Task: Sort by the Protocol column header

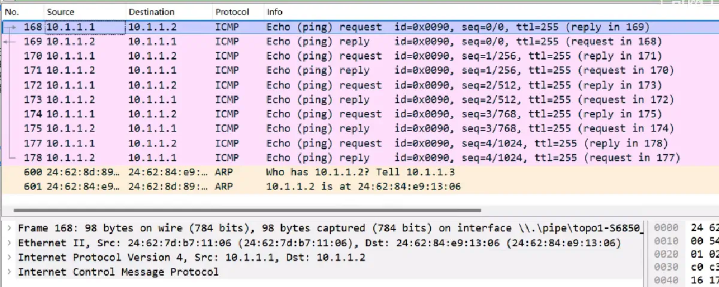Action: [232, 12]
